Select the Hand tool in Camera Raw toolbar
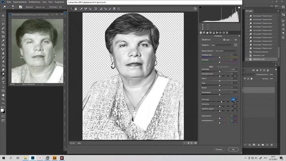286x161 pixels. tap(76, 9)
